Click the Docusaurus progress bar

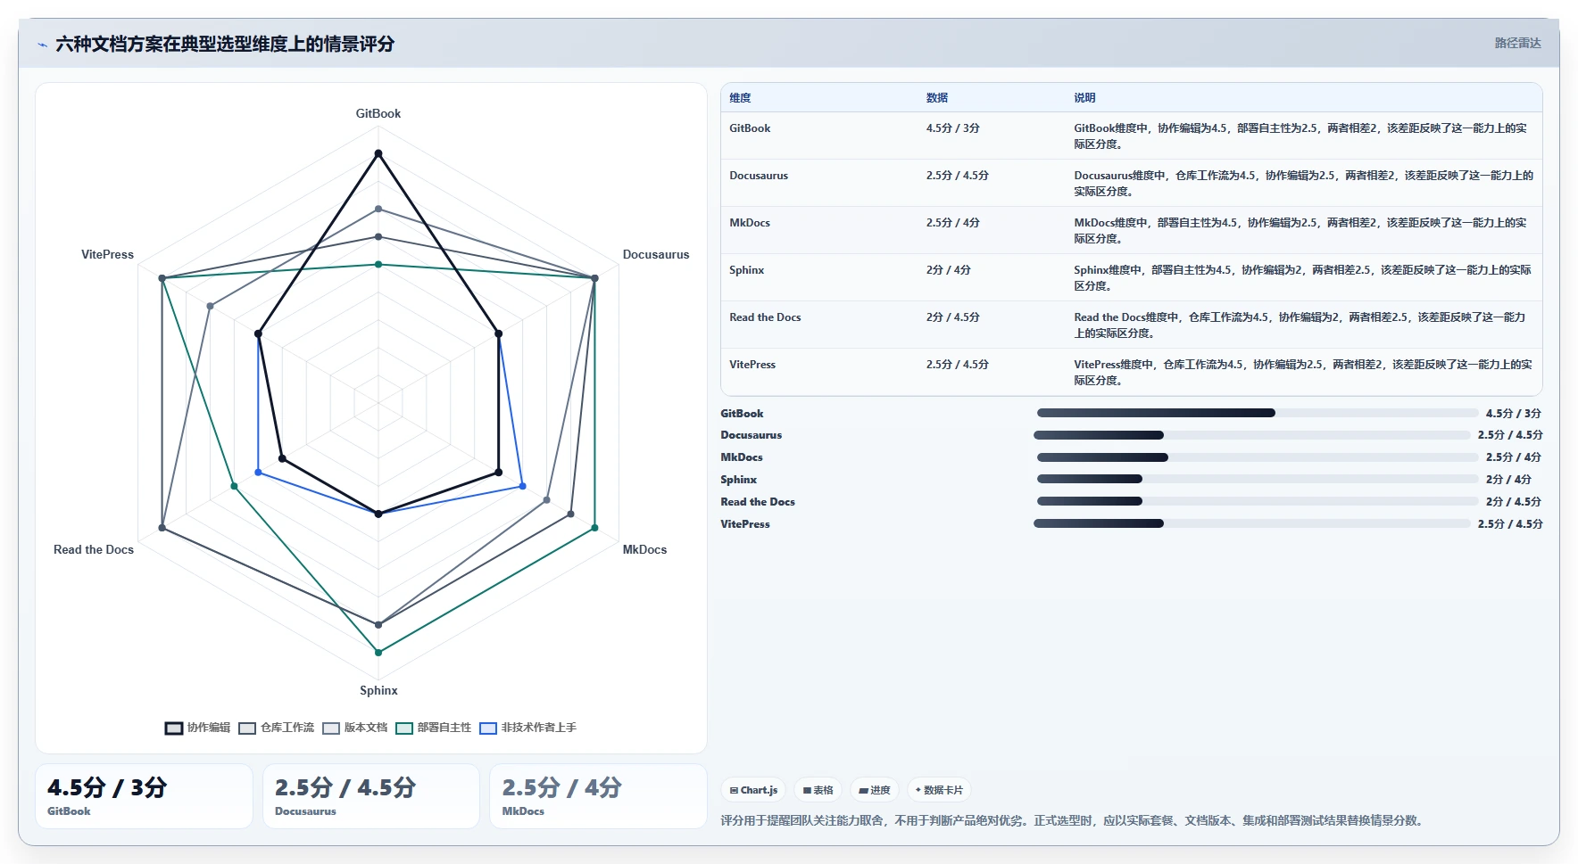point(1251,435)
